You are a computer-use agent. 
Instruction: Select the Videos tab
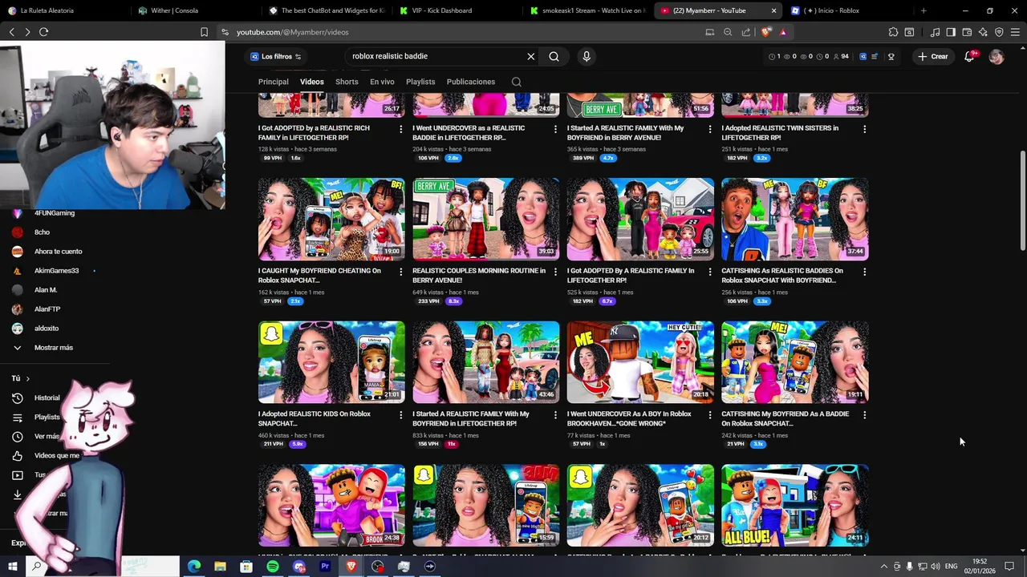pyautogui.click(x=312, y=82)
